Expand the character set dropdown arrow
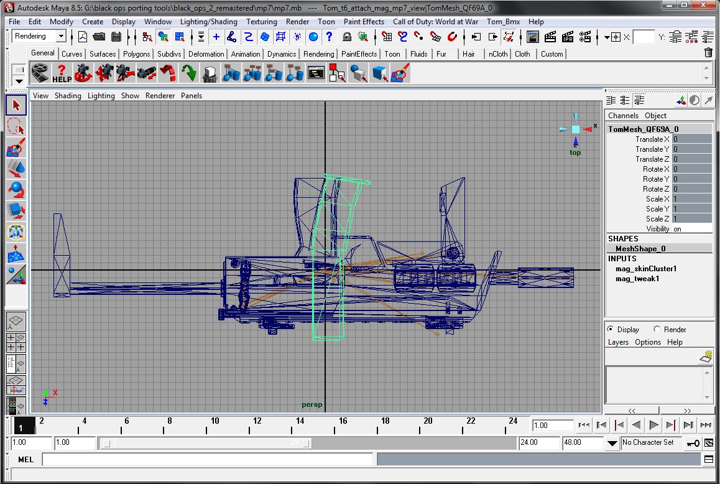The height and width of the screenshot is (484, 720). (612, 443)
